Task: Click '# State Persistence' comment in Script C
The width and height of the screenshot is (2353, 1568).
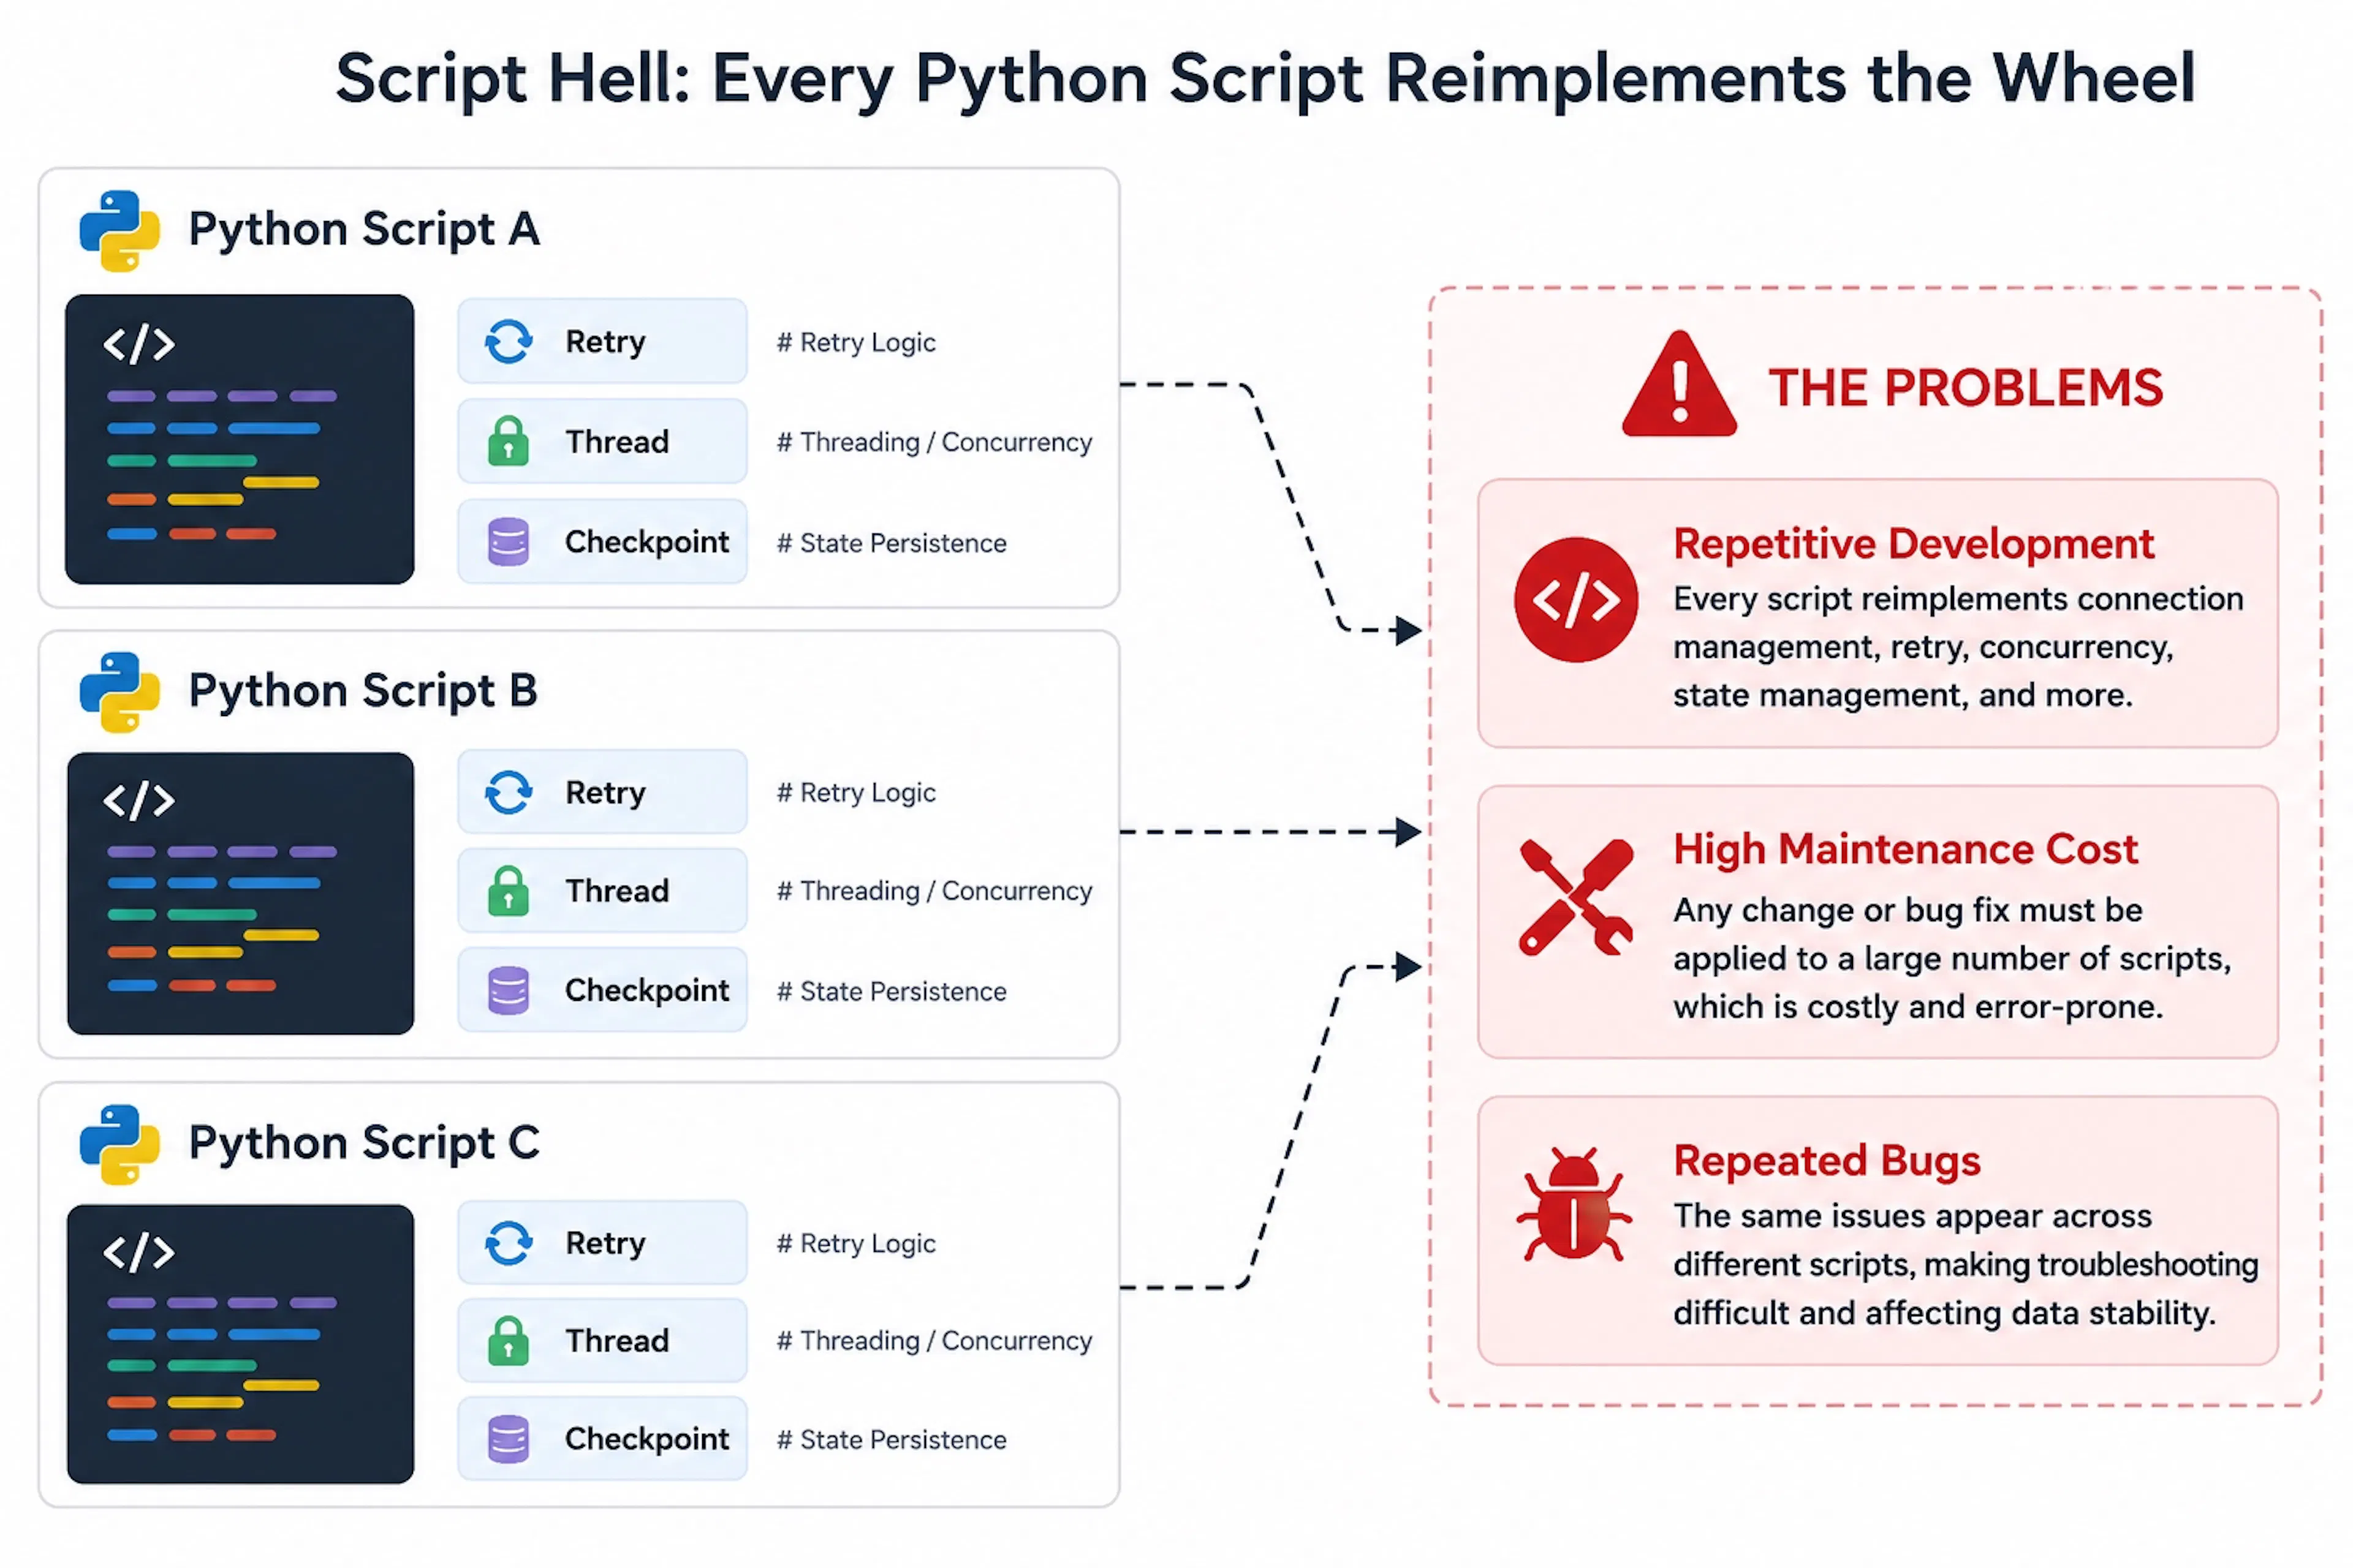Action: [892, 1440]
